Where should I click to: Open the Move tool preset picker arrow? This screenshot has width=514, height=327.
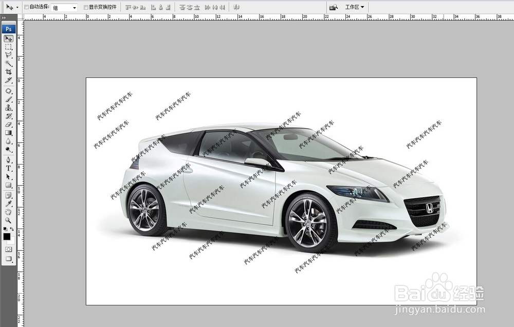[x=17, y=8]
